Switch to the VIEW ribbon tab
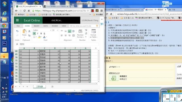The height and width of the screenshot is (102, 182). pos(64,26)
